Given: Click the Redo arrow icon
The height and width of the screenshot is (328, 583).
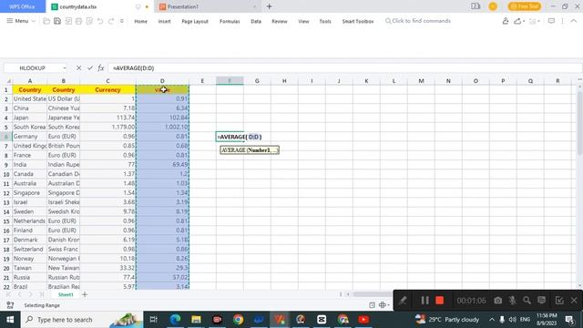Looking at the screenshot, I should (111, 21).
